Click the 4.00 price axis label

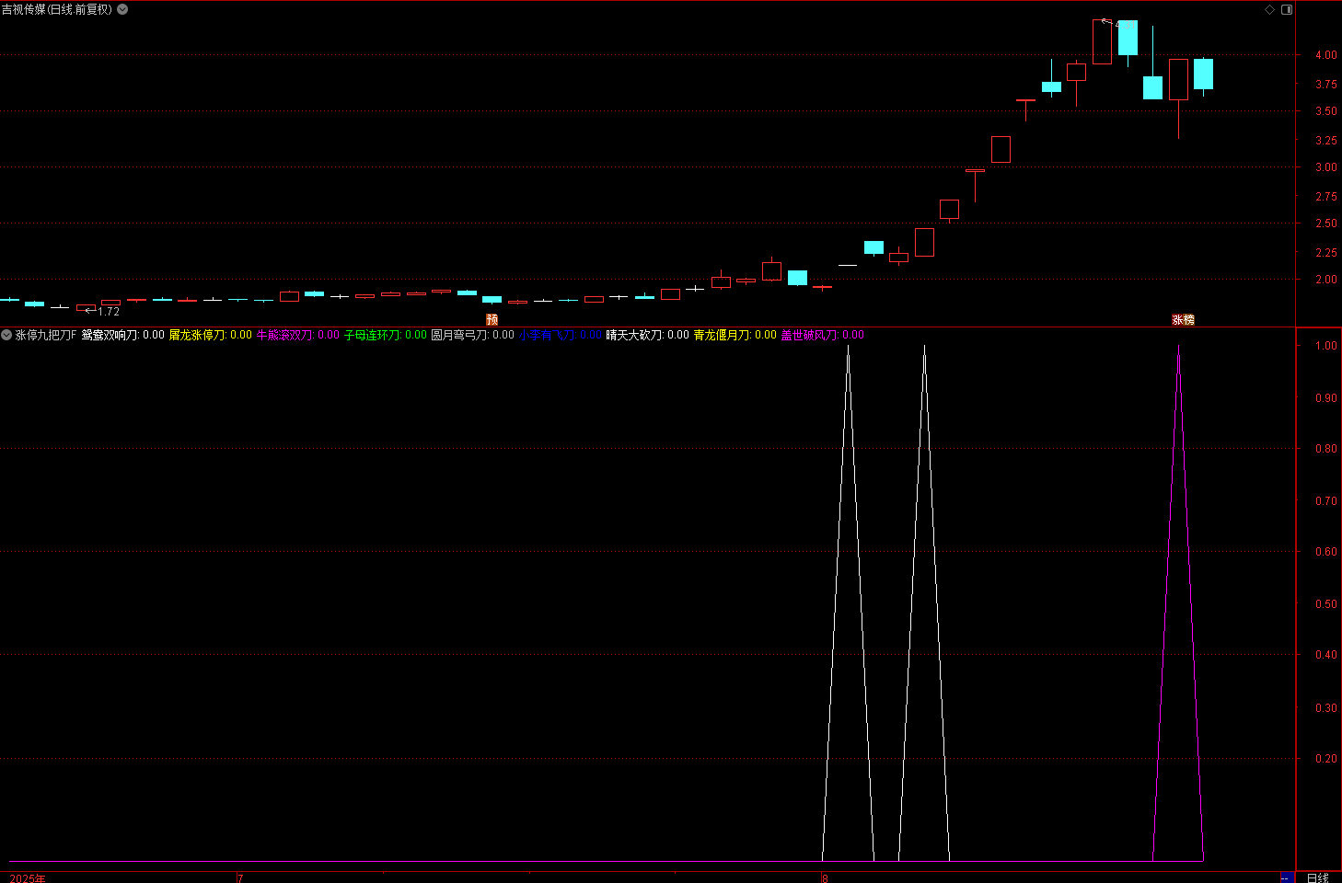click(x=1325, y=55)
